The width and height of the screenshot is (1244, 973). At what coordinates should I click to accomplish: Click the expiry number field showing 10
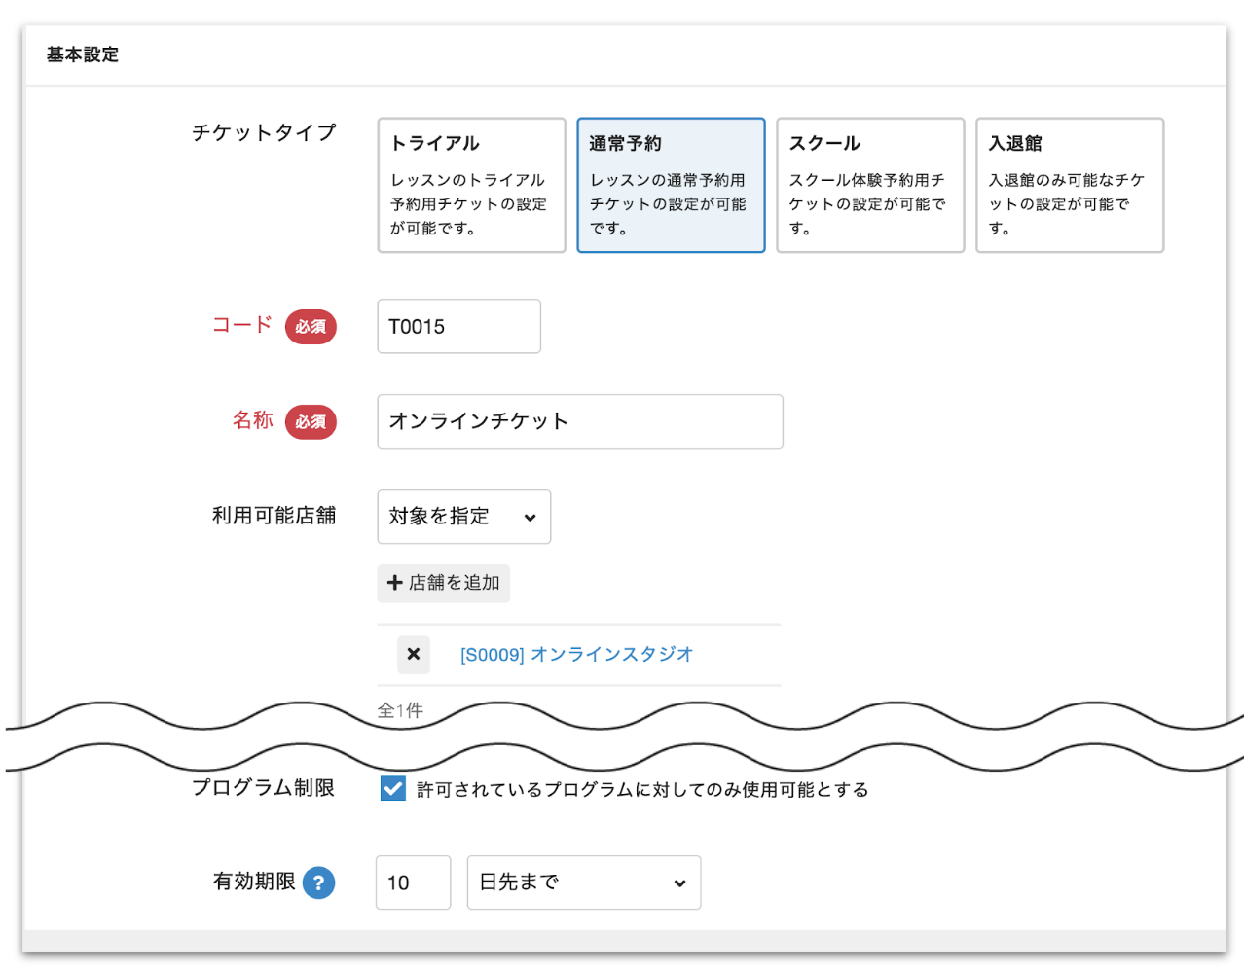click(x=413, y=883)
